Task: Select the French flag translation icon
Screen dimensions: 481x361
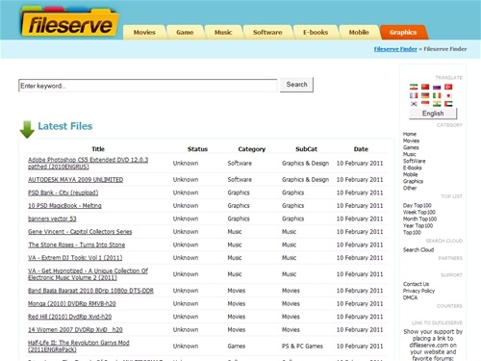Action: click(x=414, y=95)
